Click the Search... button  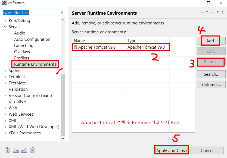(x=211, y=74)
